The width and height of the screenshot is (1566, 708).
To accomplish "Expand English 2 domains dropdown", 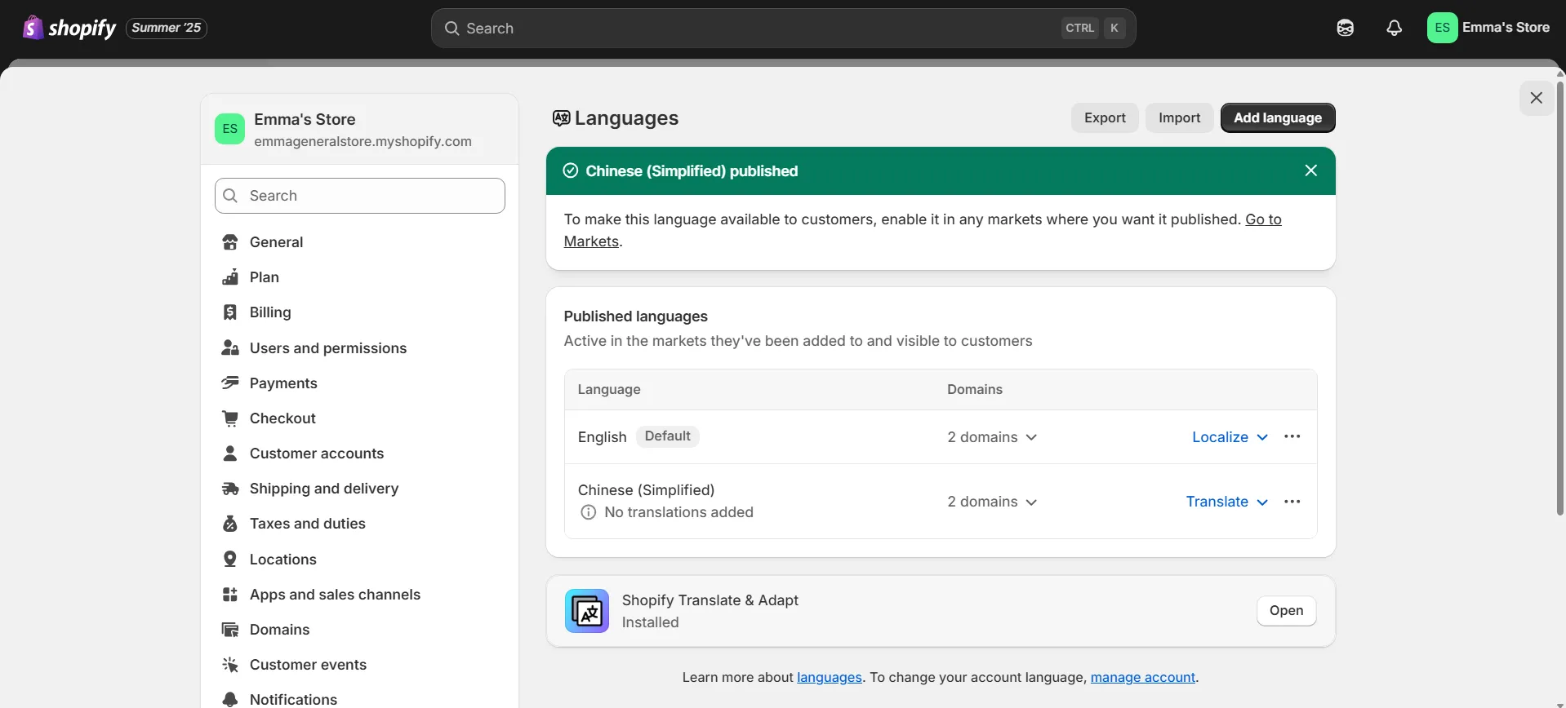I will click(992, 437).
